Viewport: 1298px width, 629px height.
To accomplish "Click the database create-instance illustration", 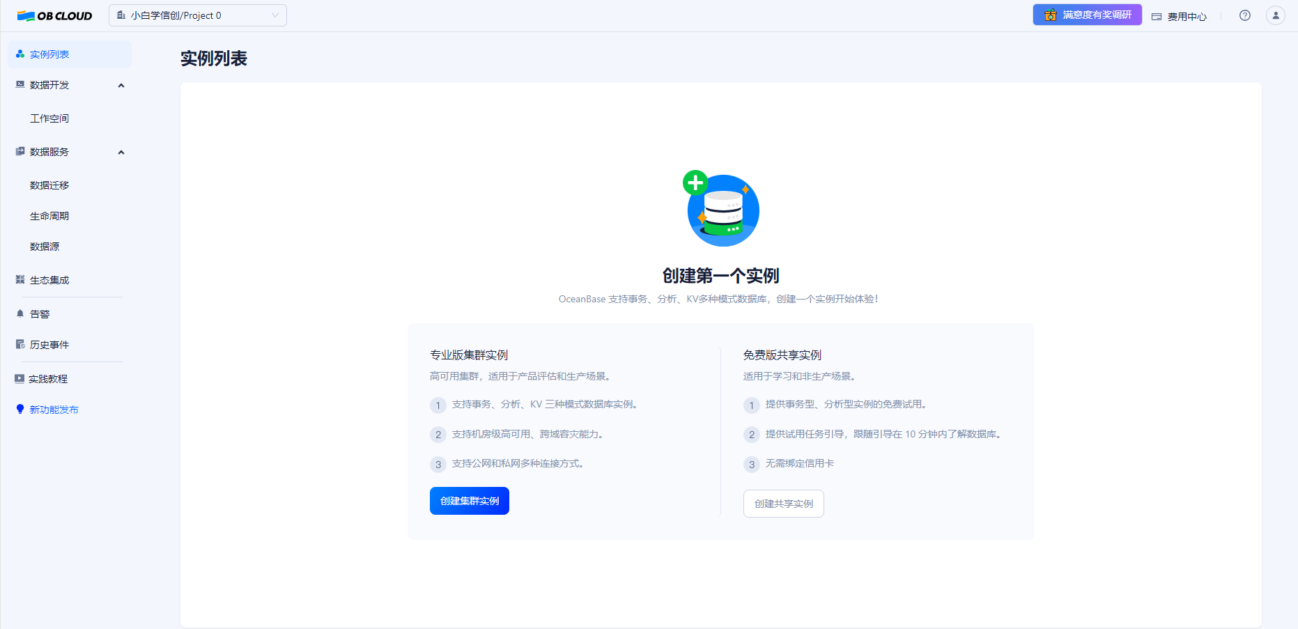I will tap(721, 208).
